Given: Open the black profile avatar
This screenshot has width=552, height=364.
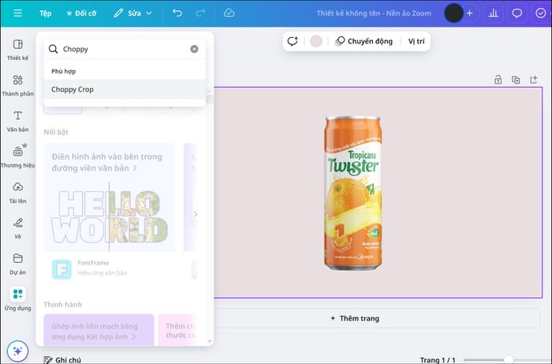Looking at the screenshot, I should point(453,13).
